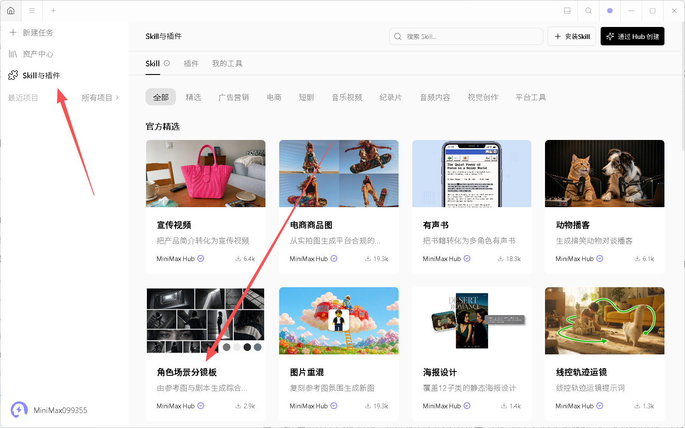The image size is (685, 428).
Task: Click the 安装Skill button
Action: [572, 36]
